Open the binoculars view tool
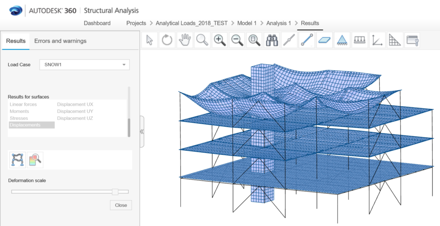This screenshot has height=226, width=440. (x=272, y=40)
